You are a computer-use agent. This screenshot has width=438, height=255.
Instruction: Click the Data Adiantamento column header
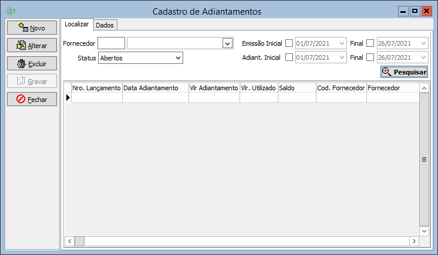(155, 87)
